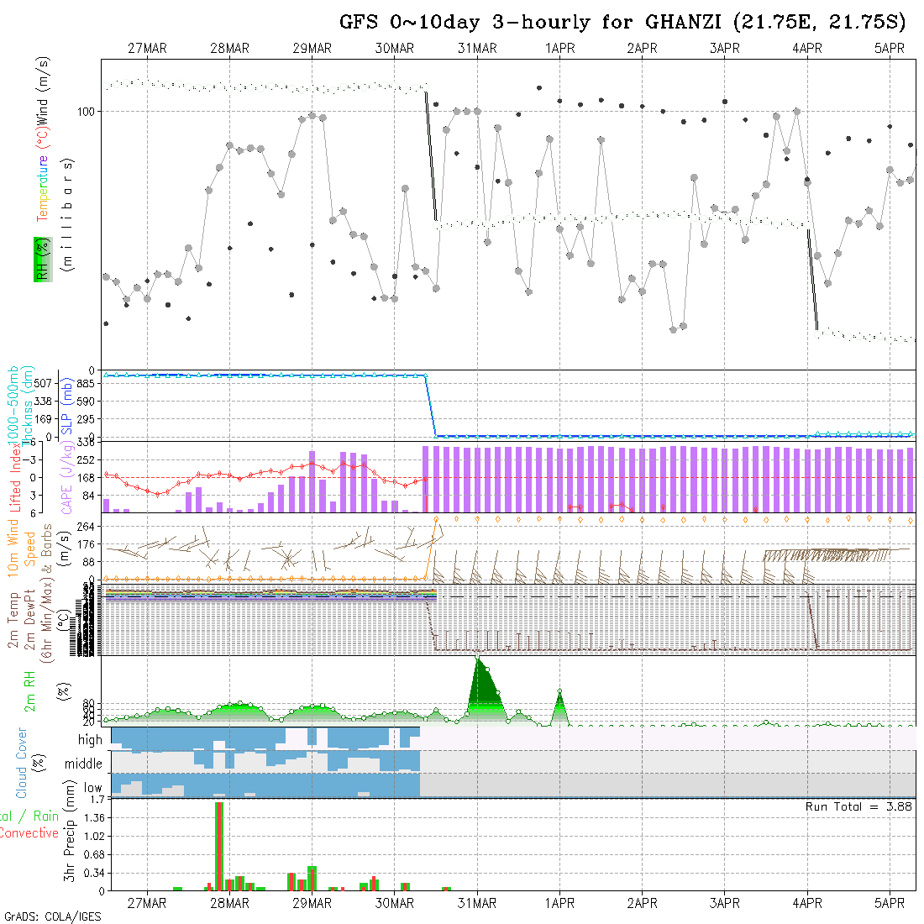
Task: Click the blue Cloud Cover axis label
Action: [x=21, y=763]
